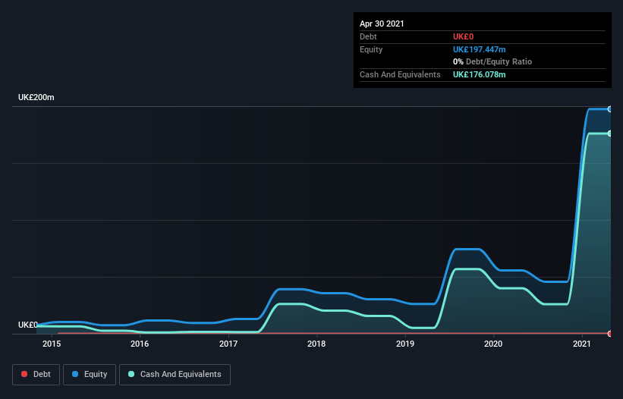Select the 2017 x-axis label
Viewport: 623px width, 399px height.
[228, 344]
